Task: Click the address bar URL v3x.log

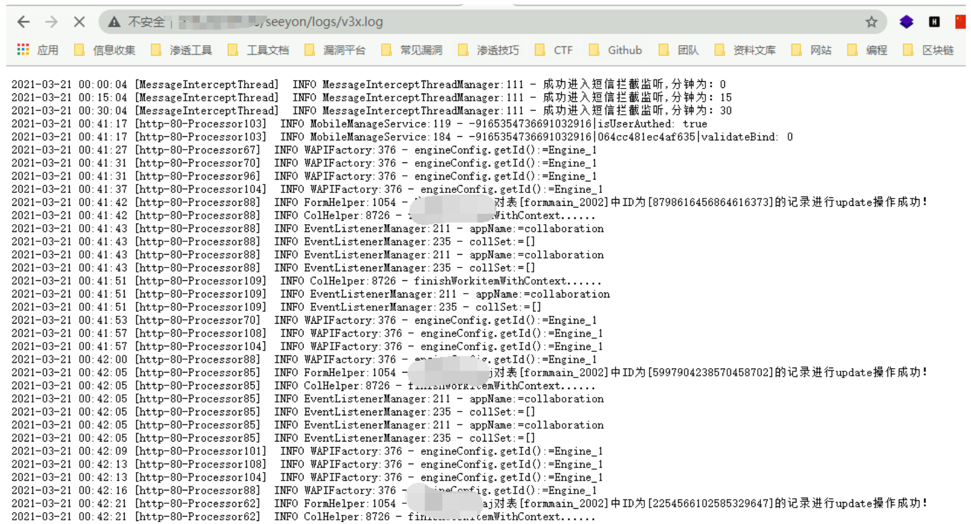Action: (324, 22)
